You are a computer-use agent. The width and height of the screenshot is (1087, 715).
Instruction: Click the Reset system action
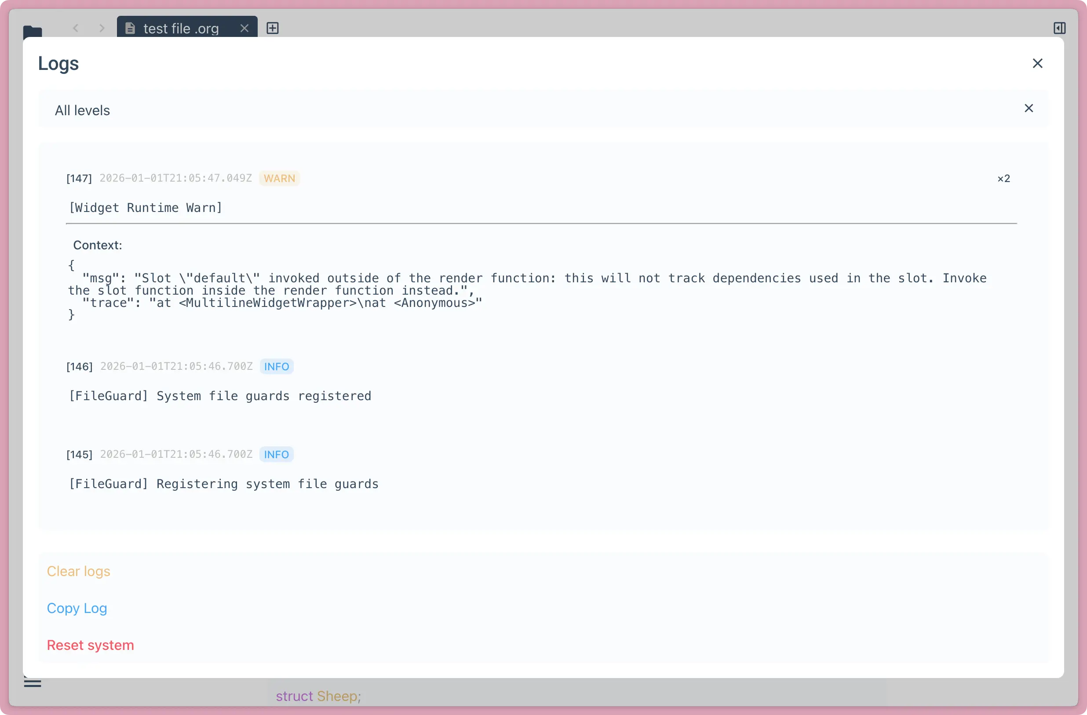tap(91, 645)
